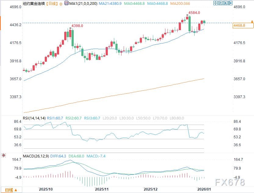Click the 纽约黄金连续 instrument title
The height and width of the screenshot is (193, 254).
click(33, 4)
